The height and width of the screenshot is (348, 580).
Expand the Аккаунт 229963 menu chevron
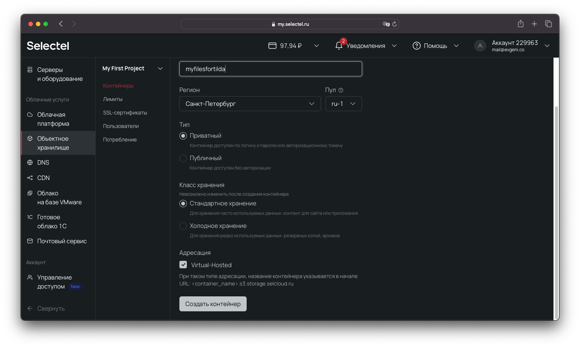(547, 46)
